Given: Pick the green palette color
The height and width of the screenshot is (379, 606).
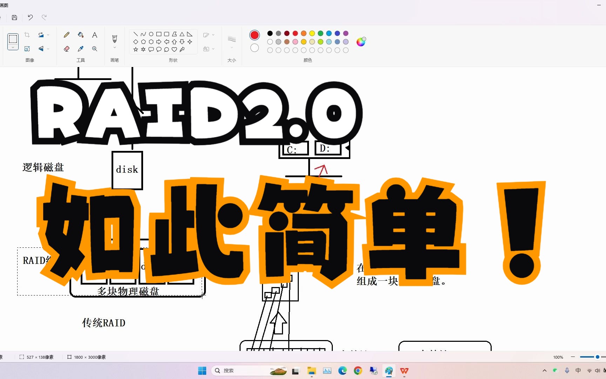Looking at the screenshot, I should [x=321, y=33].
